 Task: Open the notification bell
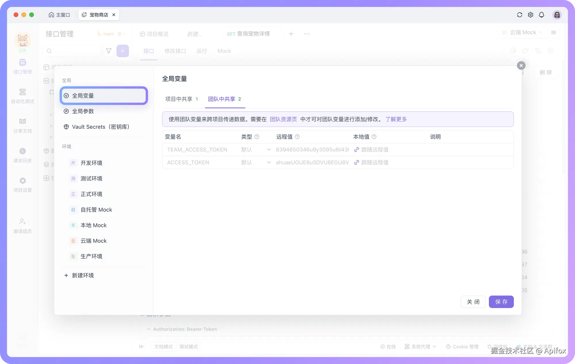pos(542,15)
